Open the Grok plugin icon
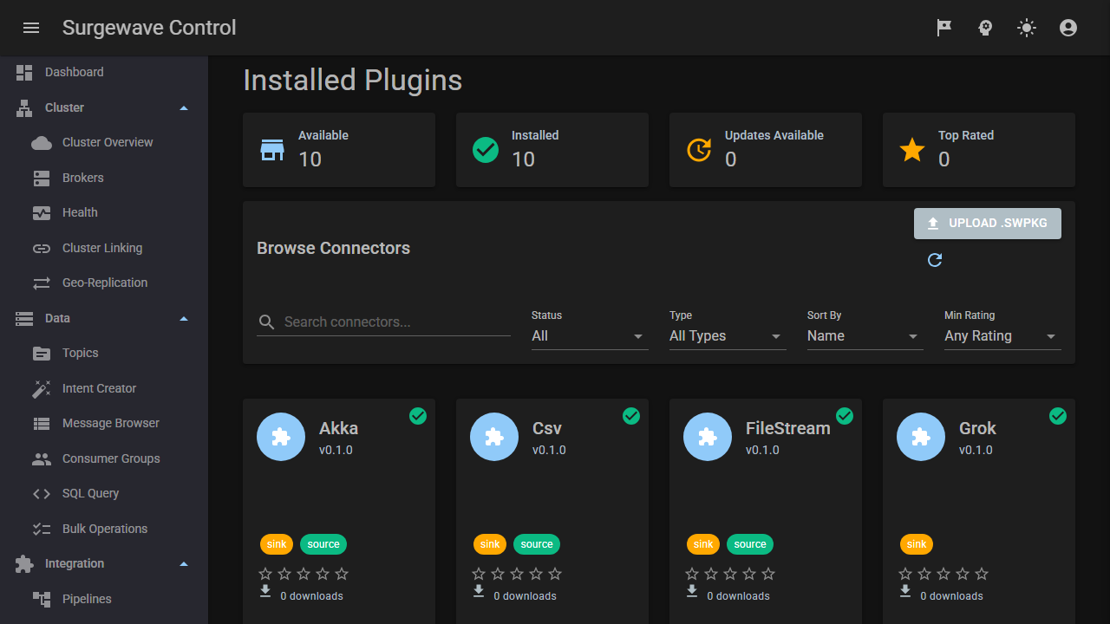This screenshot has height=624, width=1110. tap(921, 437)
